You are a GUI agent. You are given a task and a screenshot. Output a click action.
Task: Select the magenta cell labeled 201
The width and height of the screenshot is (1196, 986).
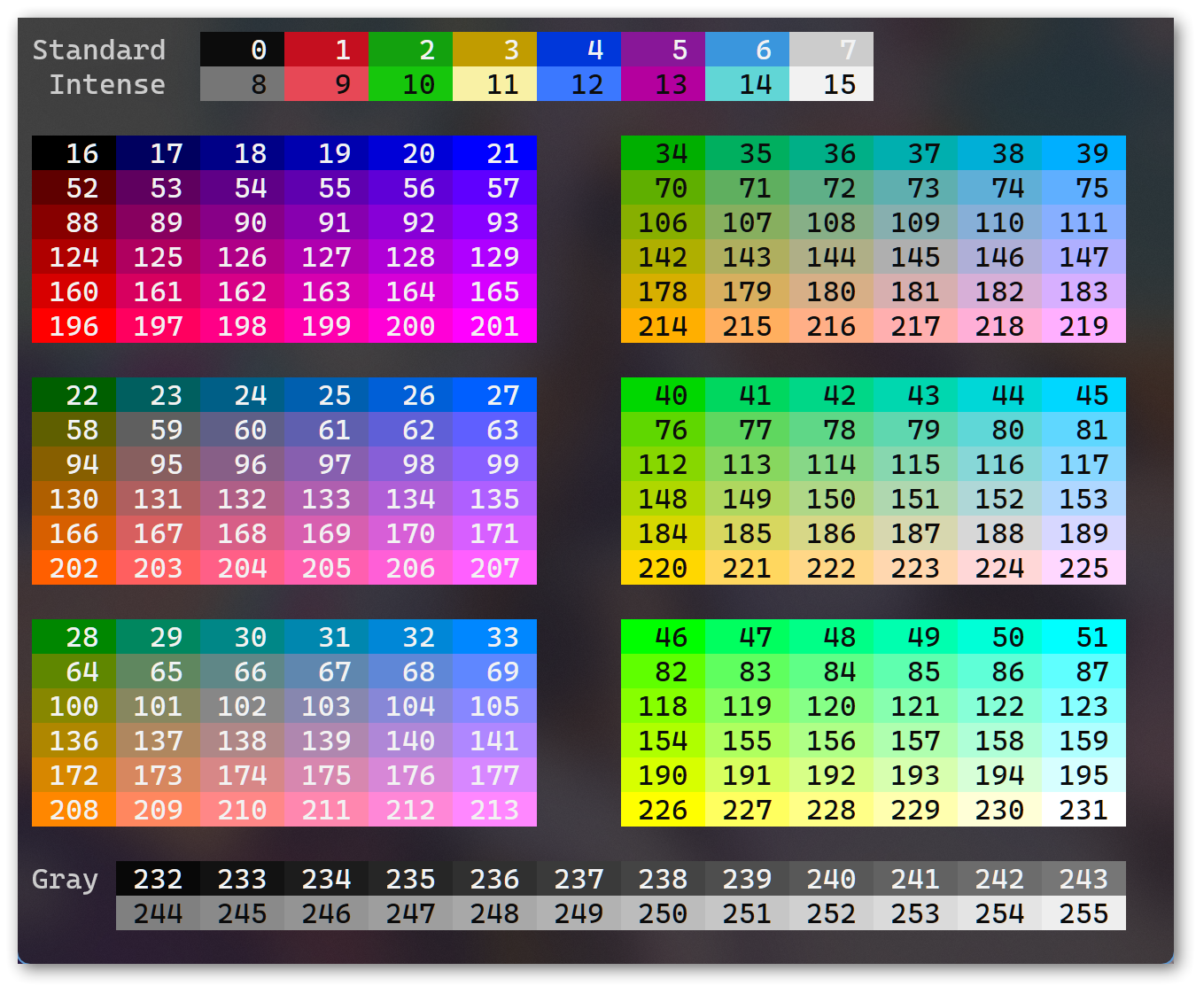tap(494, 326)
